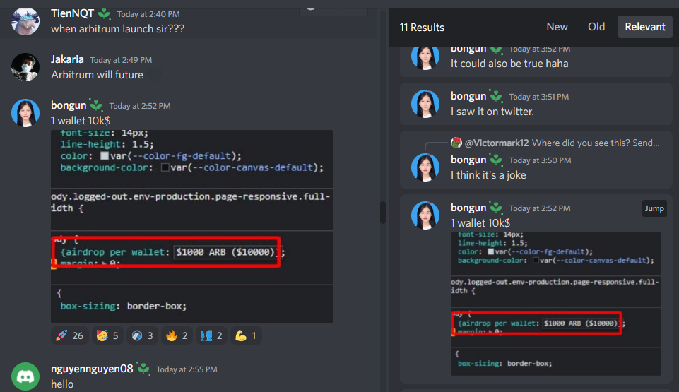Open TienNQT's profile avatar
This screenshot has height=392, width=679.
point(25,20)
